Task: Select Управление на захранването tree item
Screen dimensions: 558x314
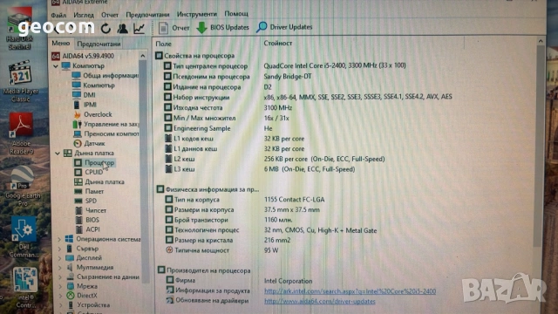Action: click(x=105, y=124)
